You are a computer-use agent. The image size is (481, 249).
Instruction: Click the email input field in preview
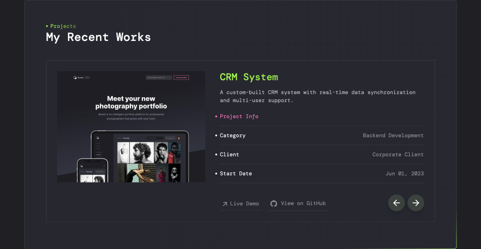click(x=159, y=77)
